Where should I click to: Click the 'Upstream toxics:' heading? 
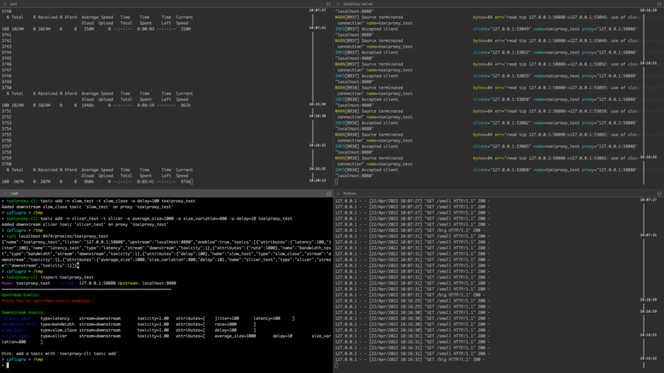tap(21, 295)
